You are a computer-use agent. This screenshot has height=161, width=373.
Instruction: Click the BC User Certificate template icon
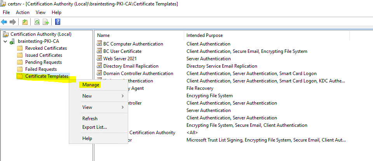point(99,51)
